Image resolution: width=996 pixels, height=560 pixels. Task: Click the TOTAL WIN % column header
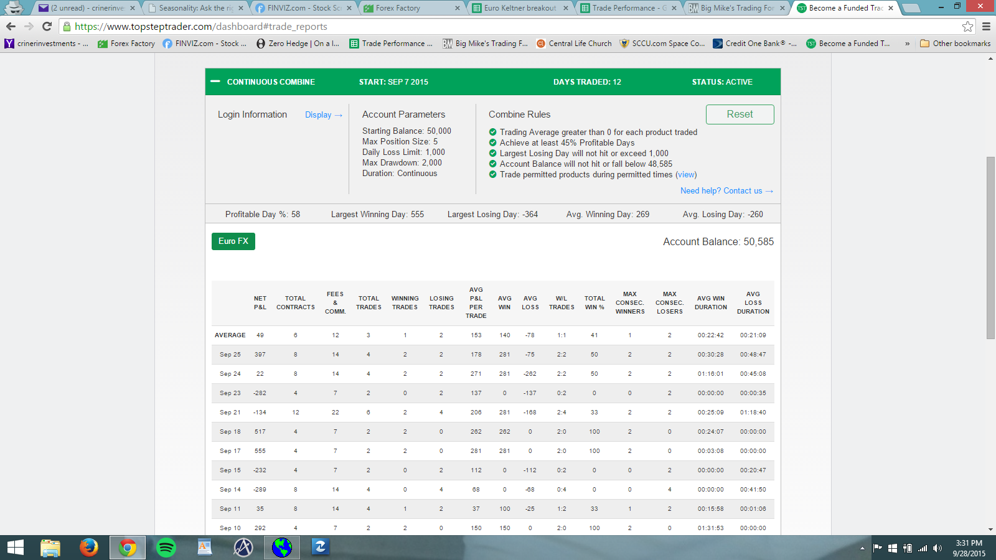[594, 303]
